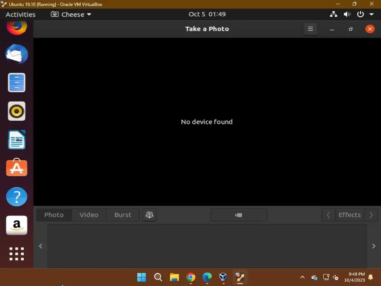Click the network status icon

click(333, 14)
